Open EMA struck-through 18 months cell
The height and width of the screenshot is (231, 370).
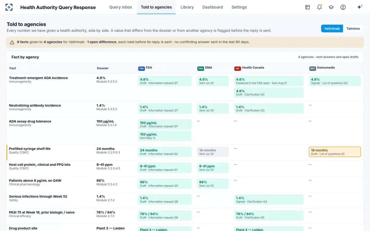tap(213, 152)
